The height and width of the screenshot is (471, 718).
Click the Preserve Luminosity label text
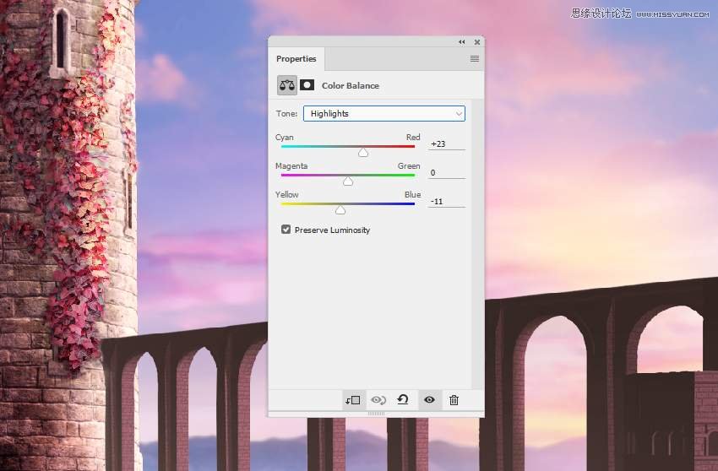tap(333, 230)
